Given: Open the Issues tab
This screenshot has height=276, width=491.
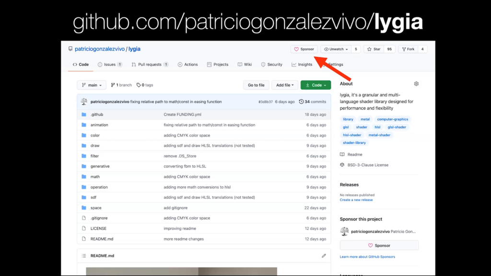Looking at the screenshot, I should pyautogui.click(x=110, y=65).
